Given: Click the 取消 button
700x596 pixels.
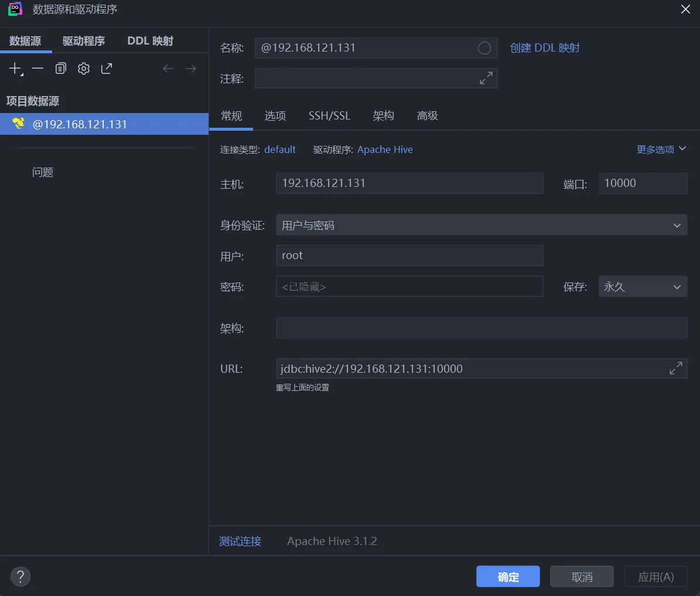Looking at the screenshot, I should click(582, 576).
